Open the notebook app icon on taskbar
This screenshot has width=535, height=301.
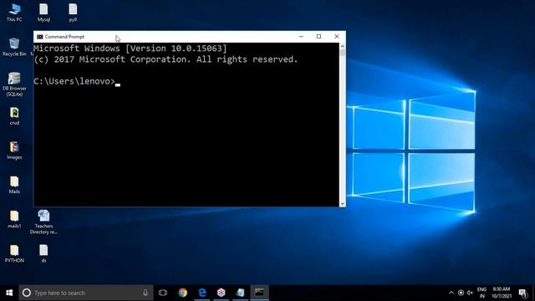pyautogui.click(x=240, y=293)
